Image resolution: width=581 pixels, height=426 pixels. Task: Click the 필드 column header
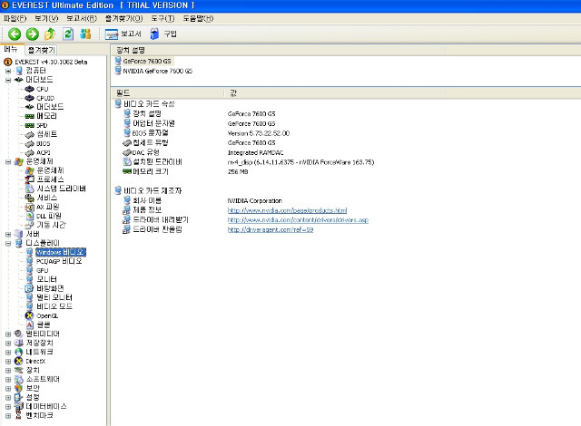point(168,92)
